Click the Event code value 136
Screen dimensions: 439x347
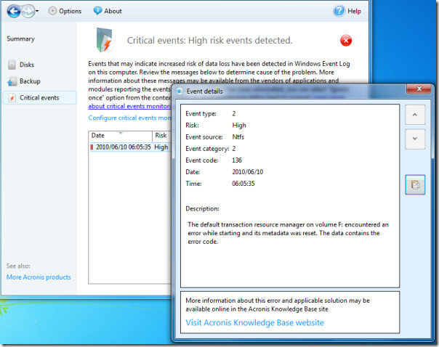tap(237, 160)
